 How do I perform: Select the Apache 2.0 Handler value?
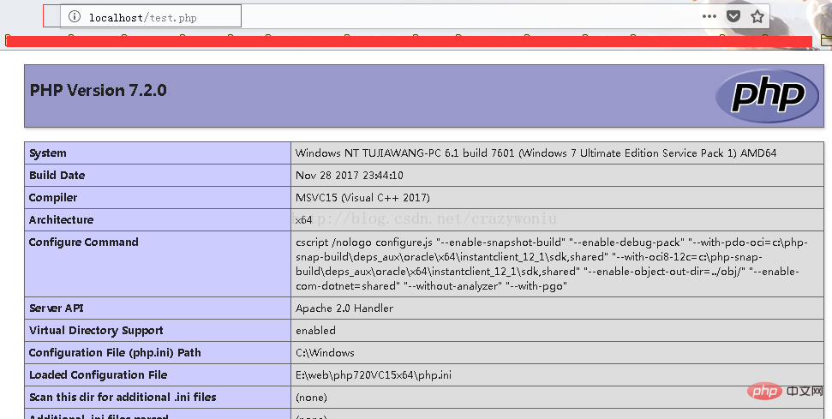click(x=344, y=308)
